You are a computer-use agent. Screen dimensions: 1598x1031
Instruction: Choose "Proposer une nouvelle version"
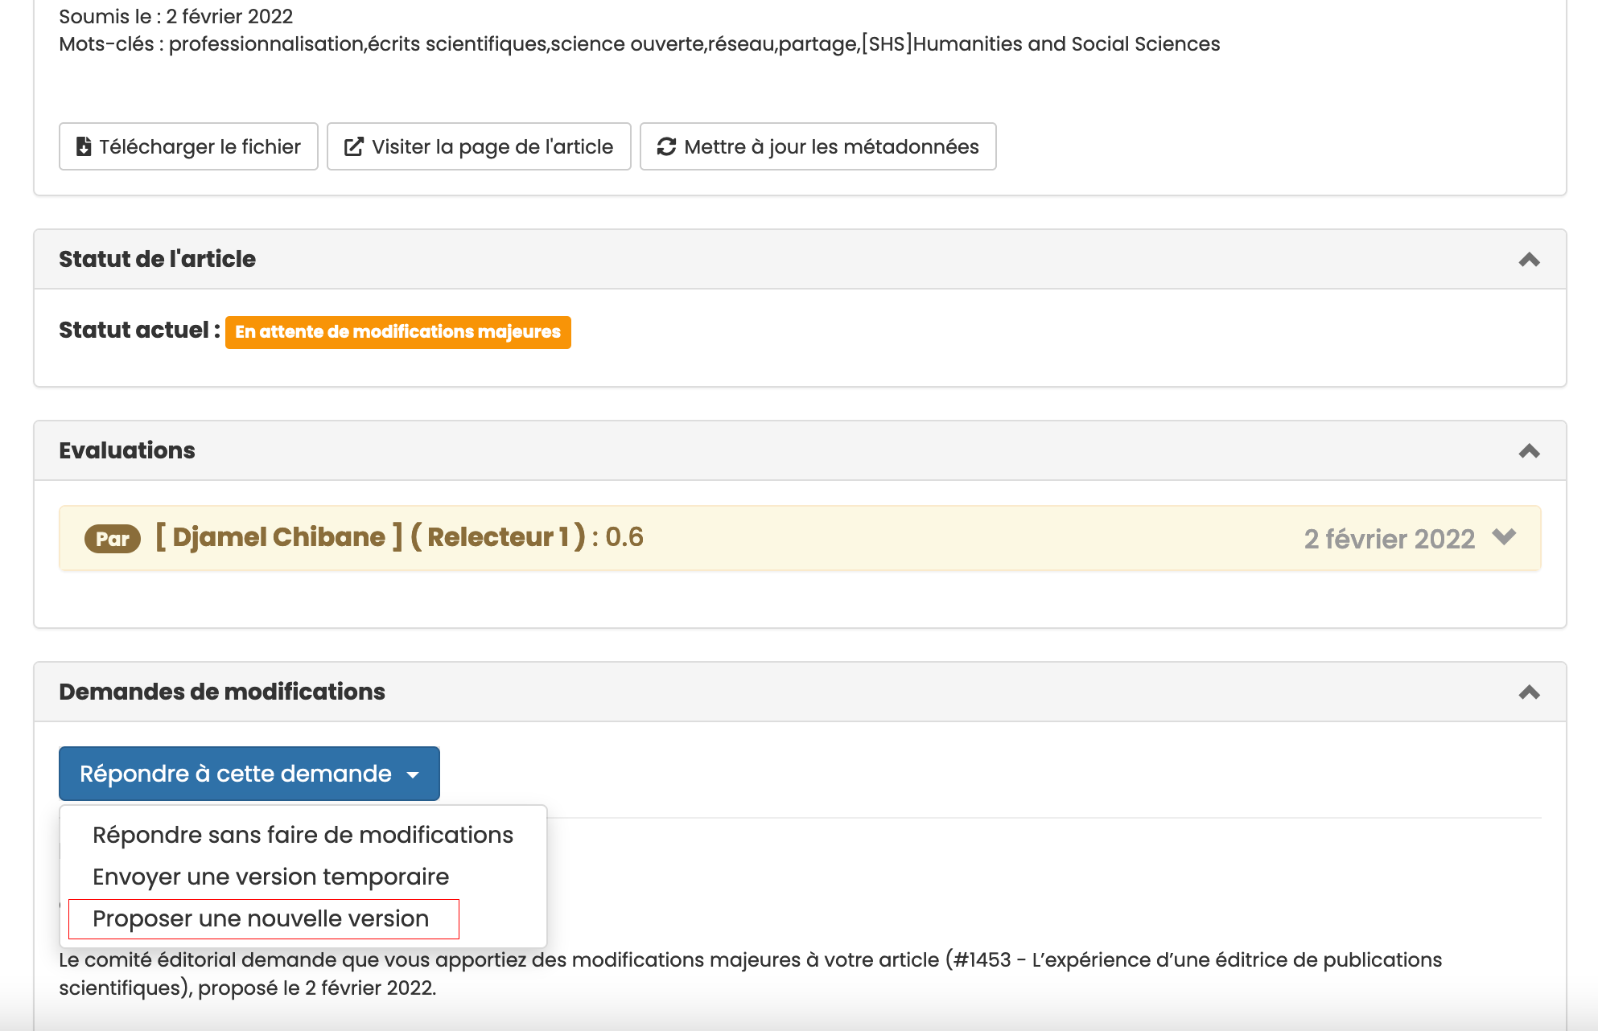pos(259,918)
